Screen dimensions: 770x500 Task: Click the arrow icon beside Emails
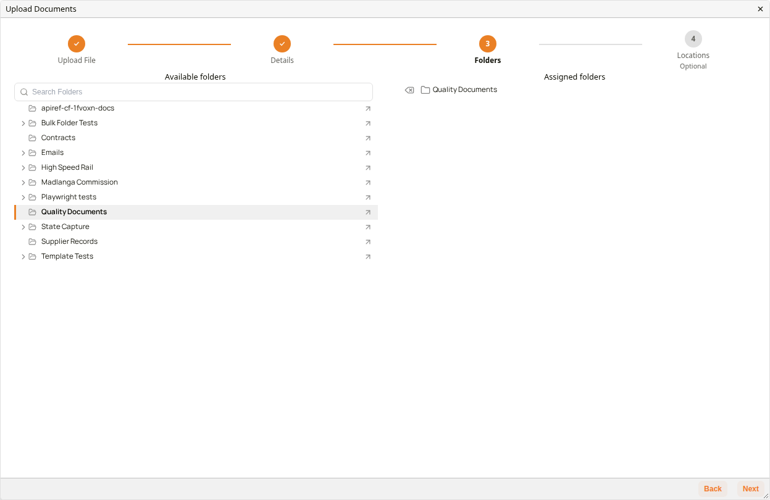point(368,153)
